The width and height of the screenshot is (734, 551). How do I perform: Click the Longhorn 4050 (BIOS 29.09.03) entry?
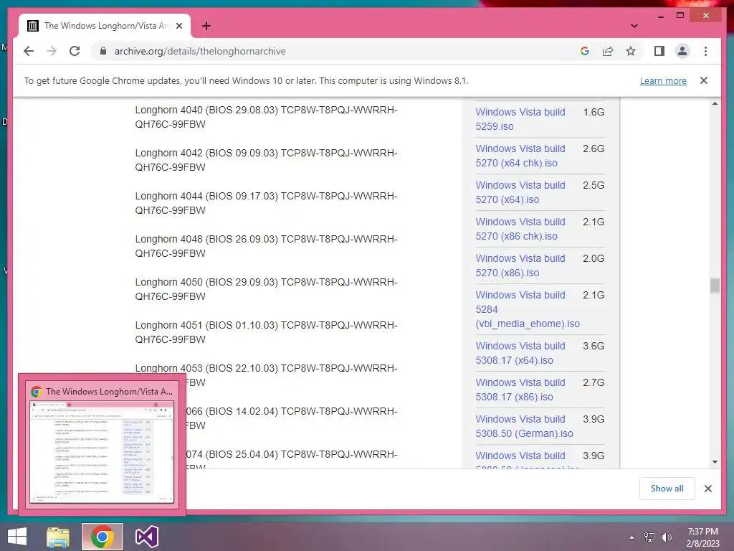coord(266,289)
